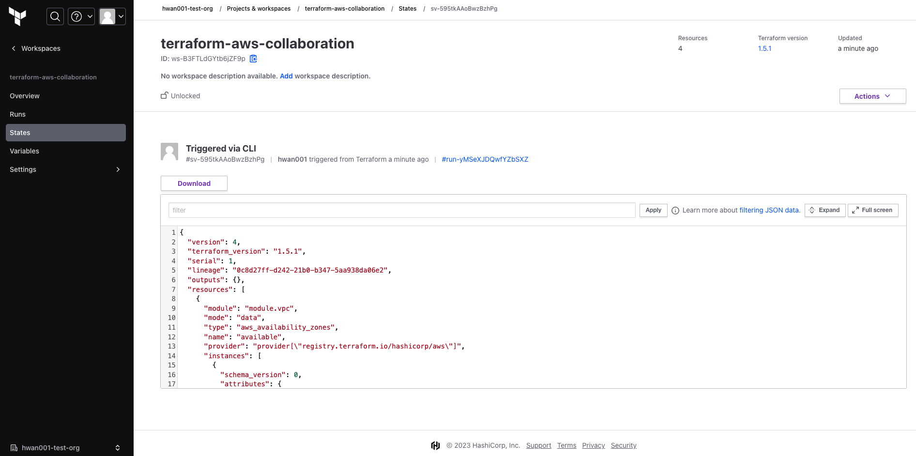Open the Overview sidebar item
Viewport: 916px width, 456px height.
coord(66,96)
